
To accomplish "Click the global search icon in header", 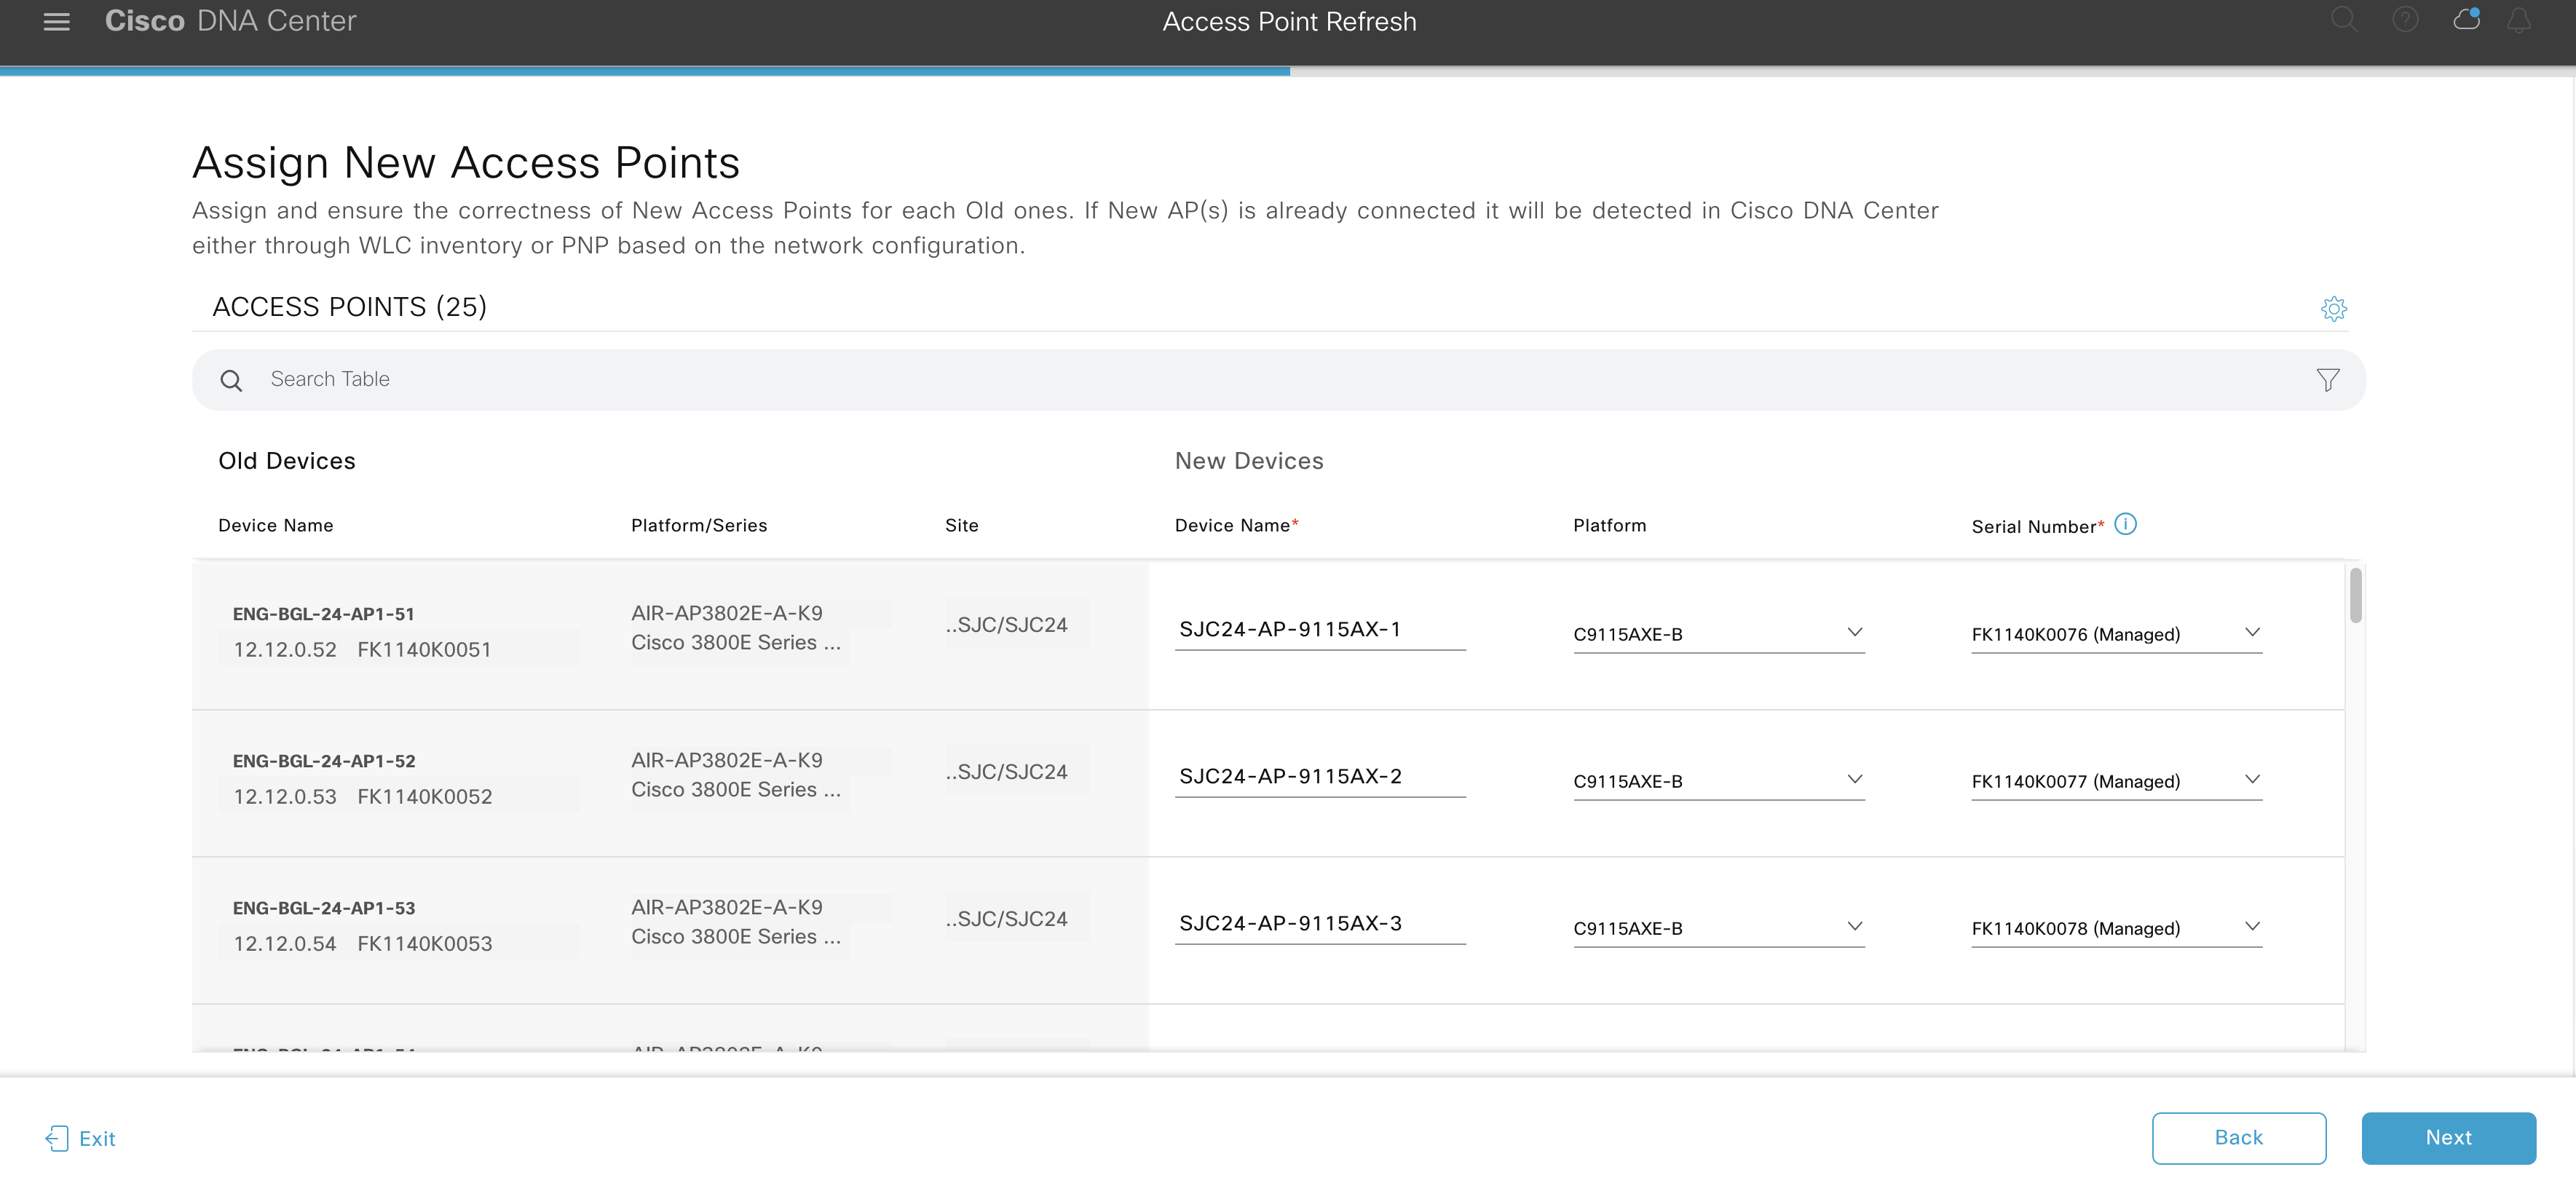I will 2343,20.
